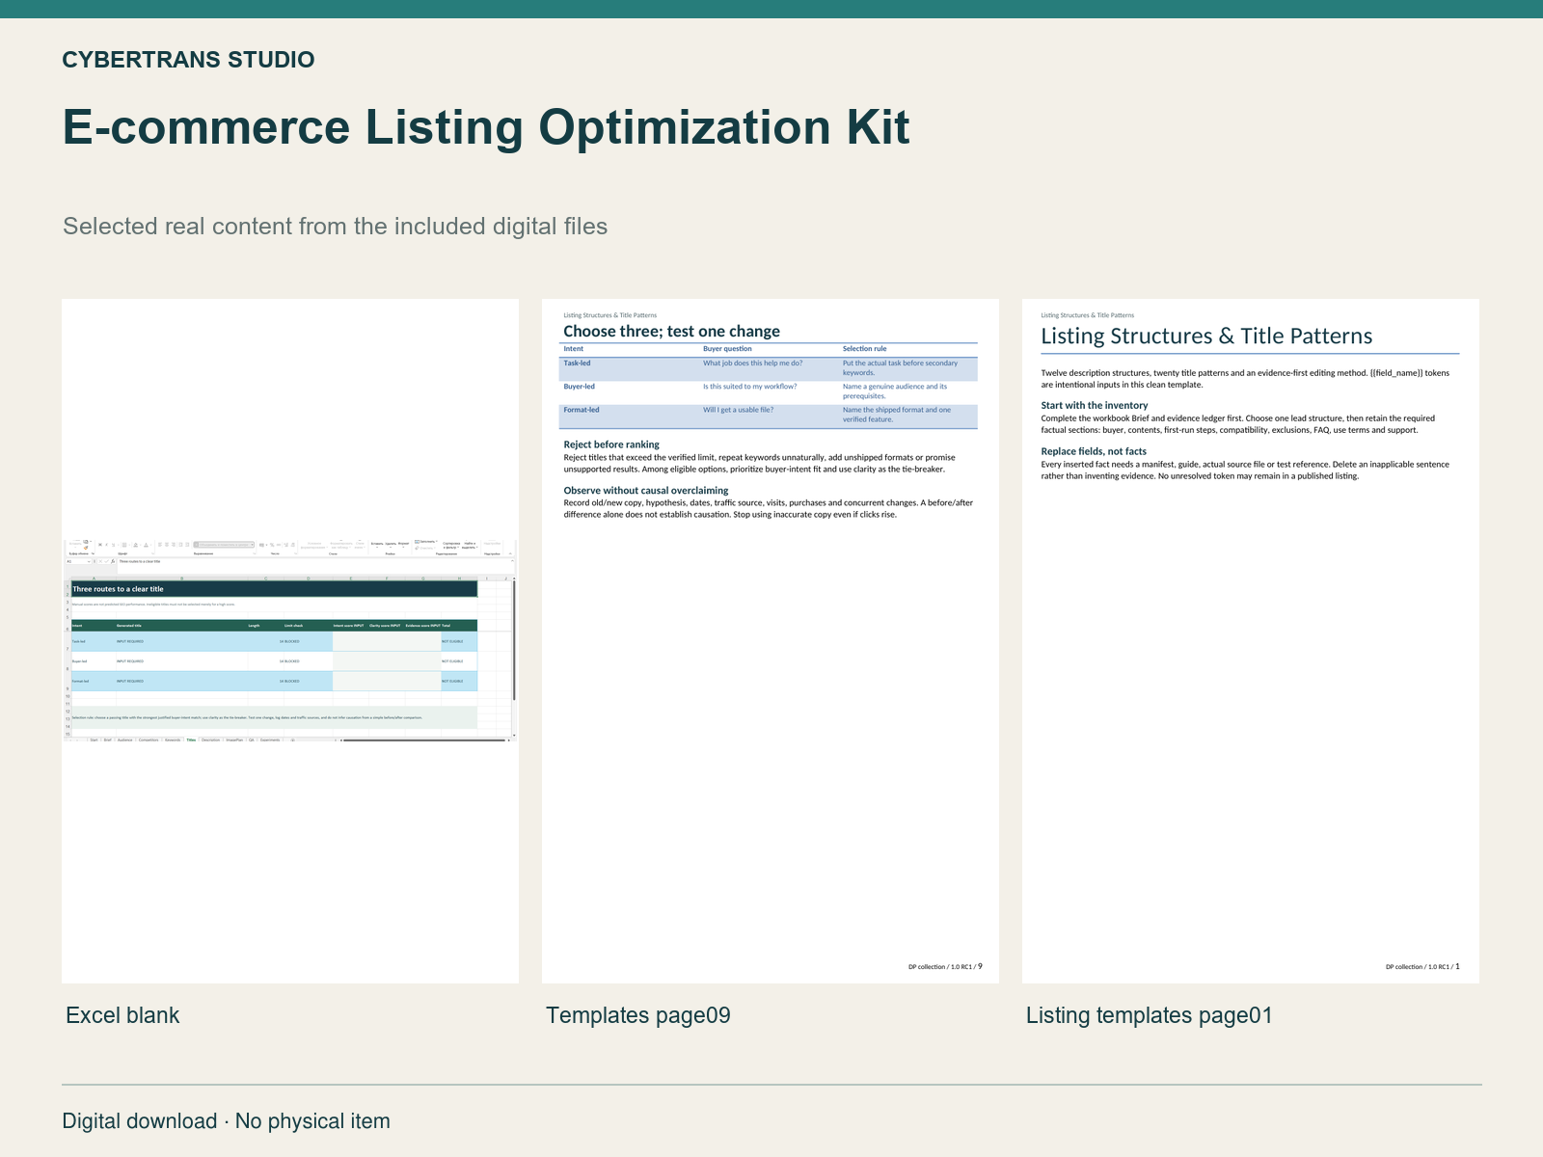Click 'Three routes to a clear title' spreadsheet banner

(x=274, y=589)
